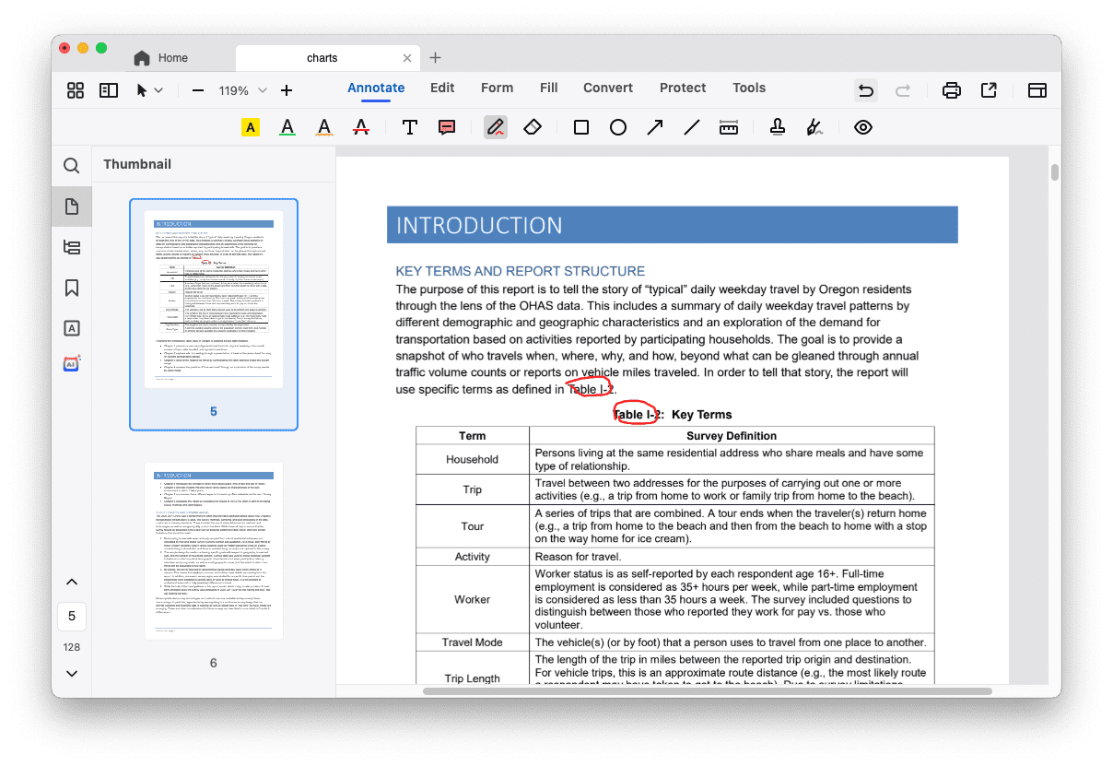This screenshot has height=766, width=1113.
Task: Open the Stamp tool
Action: tap(777, 126)
